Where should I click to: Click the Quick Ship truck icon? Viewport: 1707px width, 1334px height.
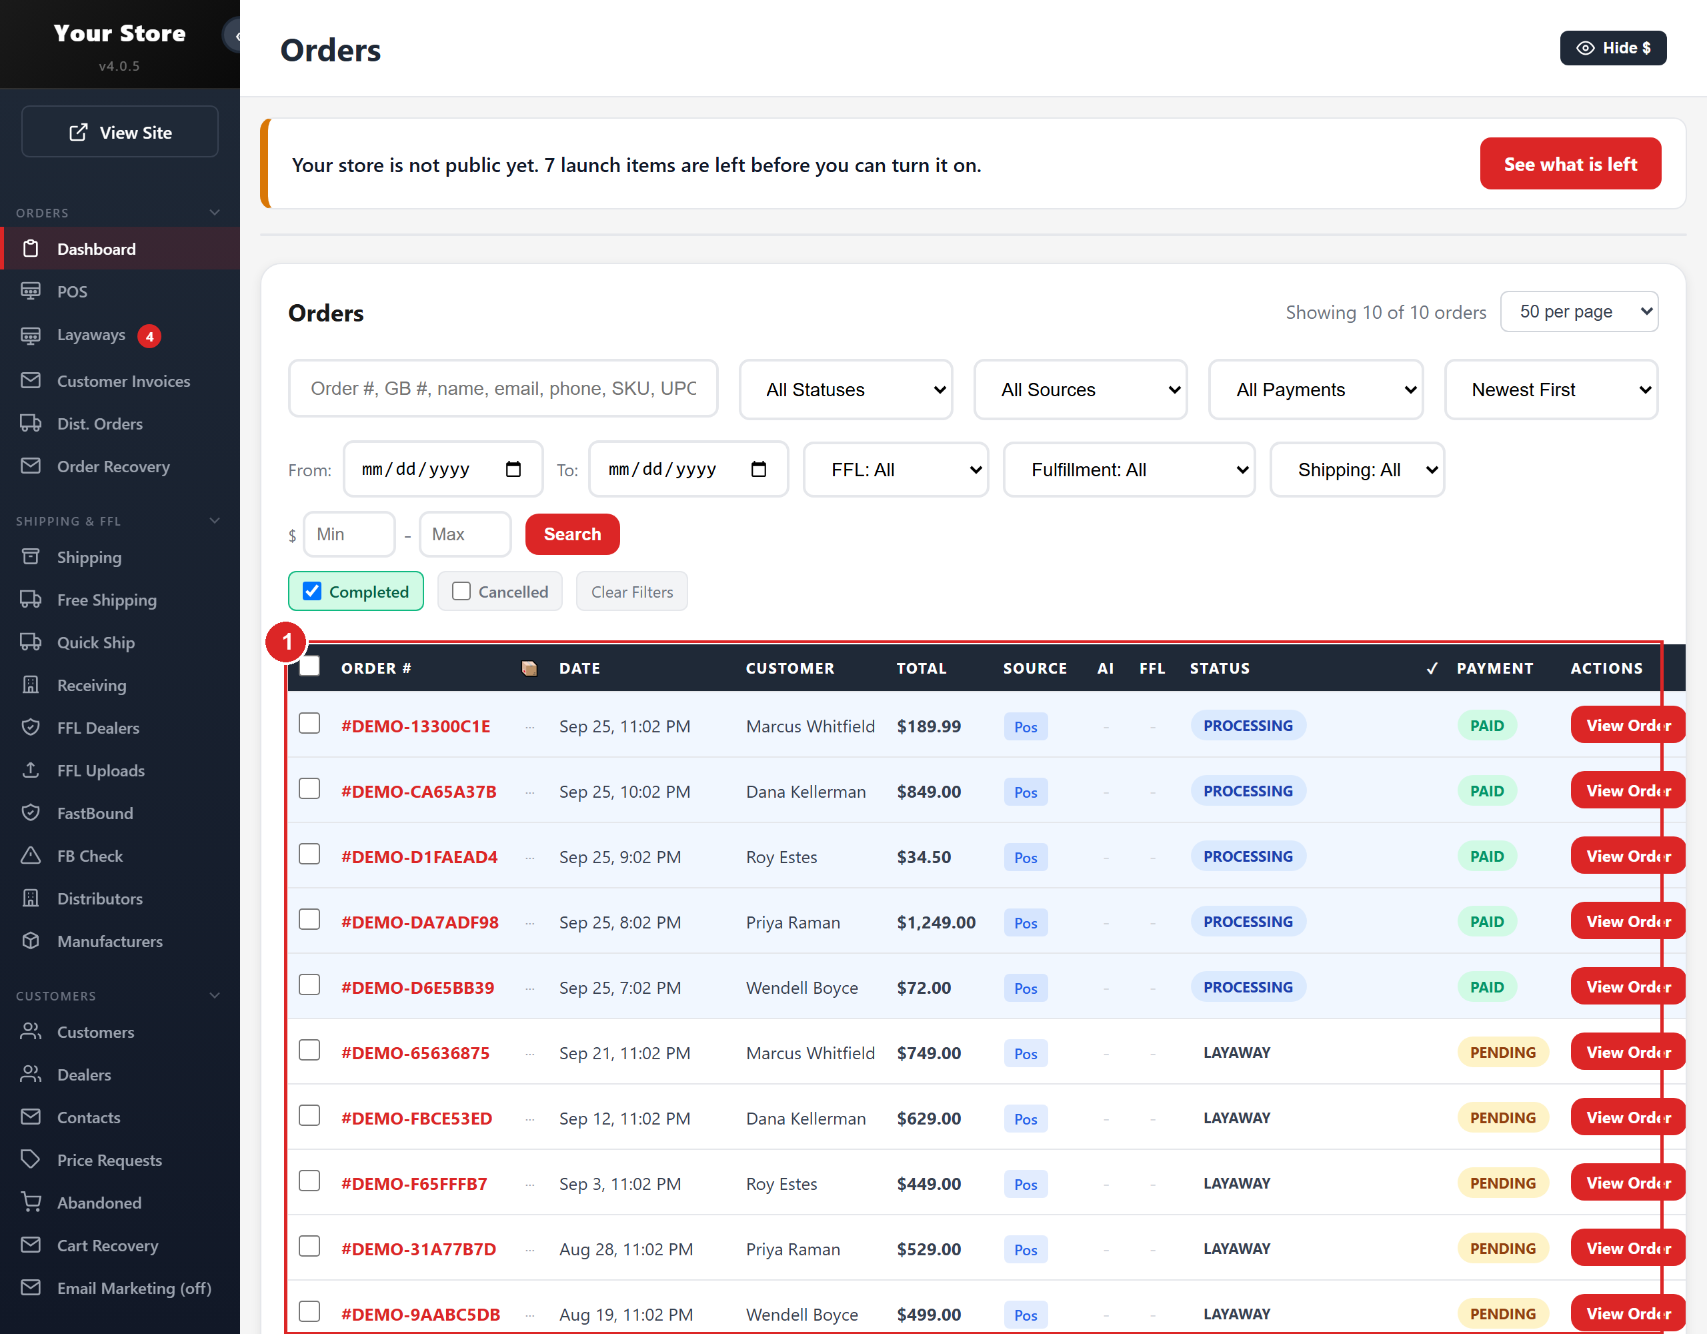[x=31, y=642]
